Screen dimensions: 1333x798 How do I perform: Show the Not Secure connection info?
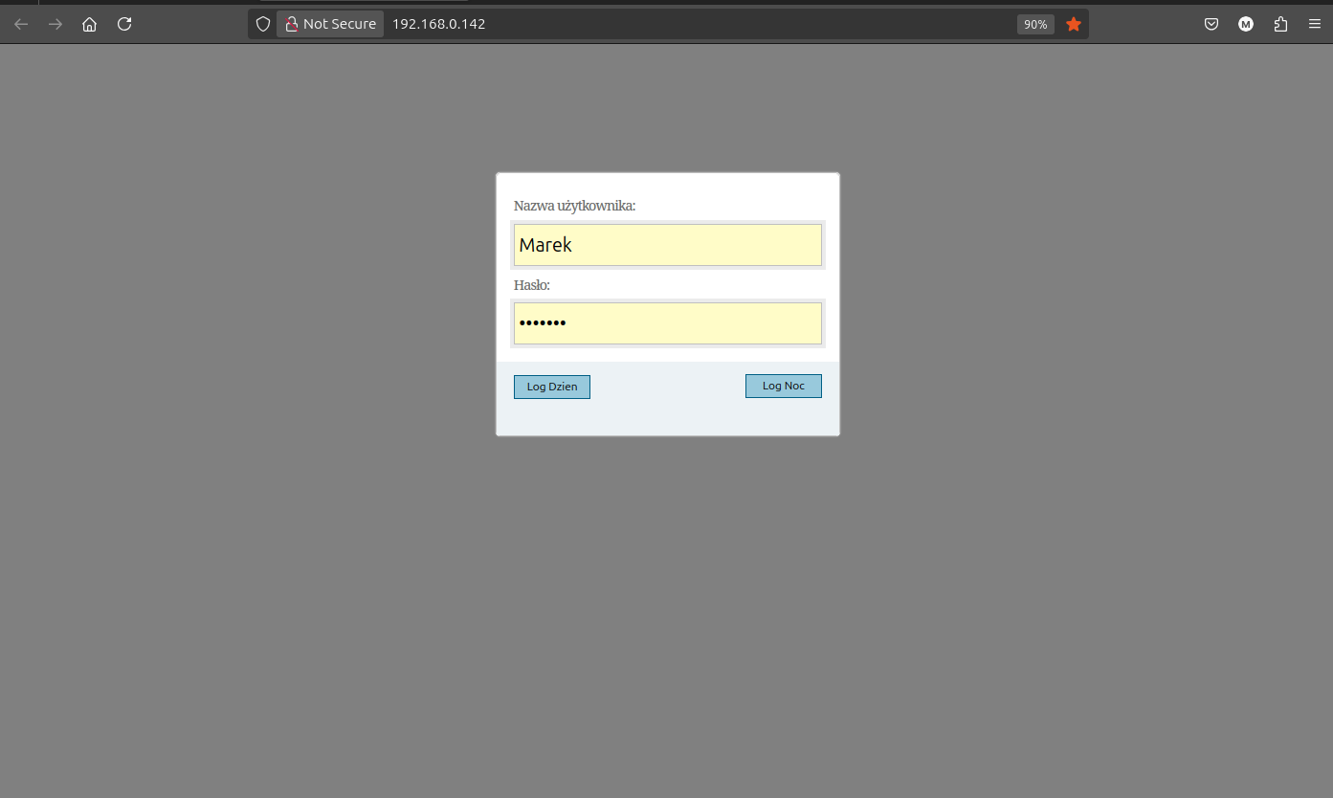[330, 24]
